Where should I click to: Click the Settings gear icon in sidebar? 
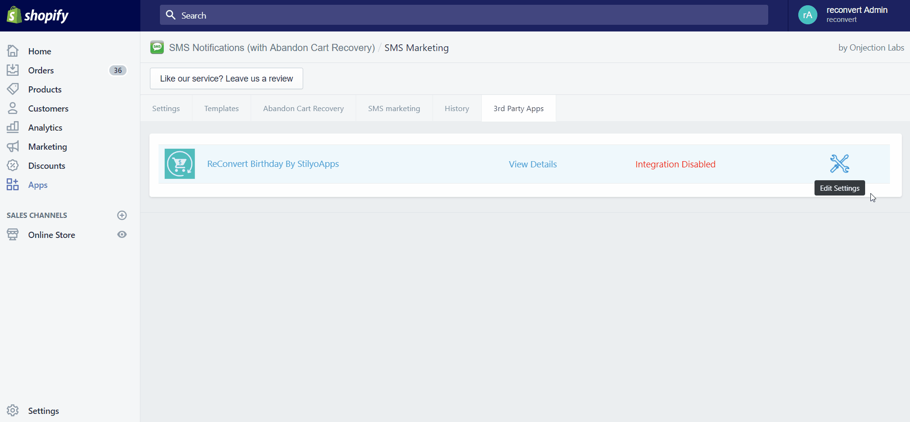tap(13, 411)
